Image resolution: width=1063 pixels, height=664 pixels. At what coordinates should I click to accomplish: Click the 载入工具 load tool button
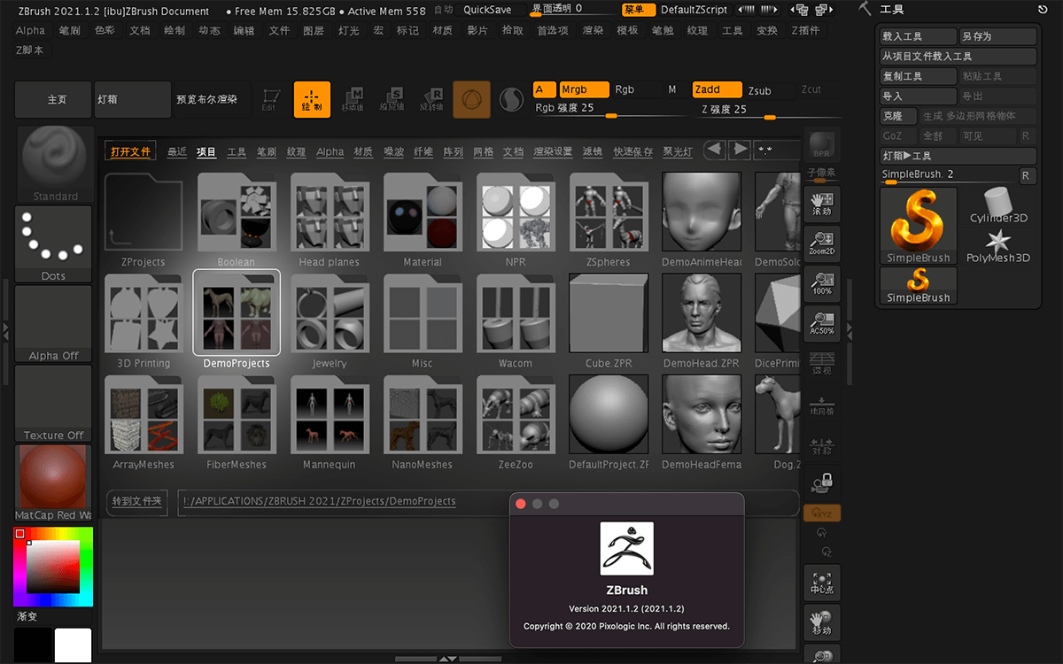coord(919,37)
